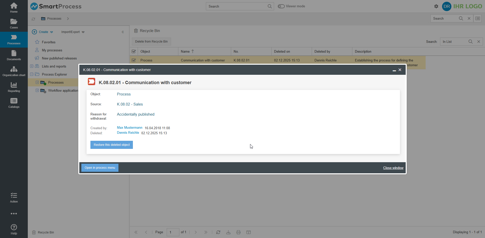
Task: Click the Object column header
Action: coord(158,51)
